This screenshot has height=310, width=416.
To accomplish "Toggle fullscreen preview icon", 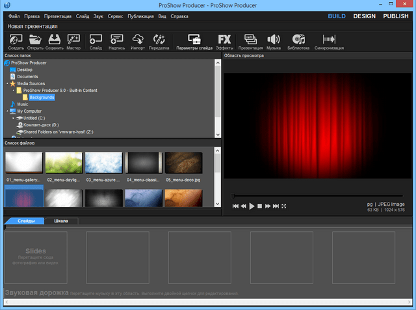I will click(x=284, y=206).
